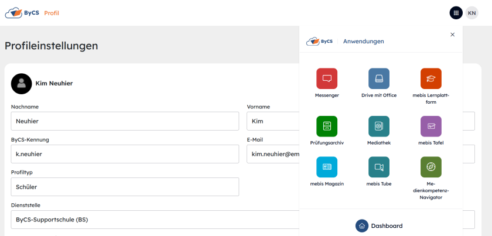The image size is (492, 236).
Task: Open the Drive mit Office icon
Action: [379, 78]
